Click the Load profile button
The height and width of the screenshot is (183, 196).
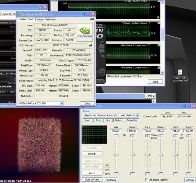pos(88,120)
